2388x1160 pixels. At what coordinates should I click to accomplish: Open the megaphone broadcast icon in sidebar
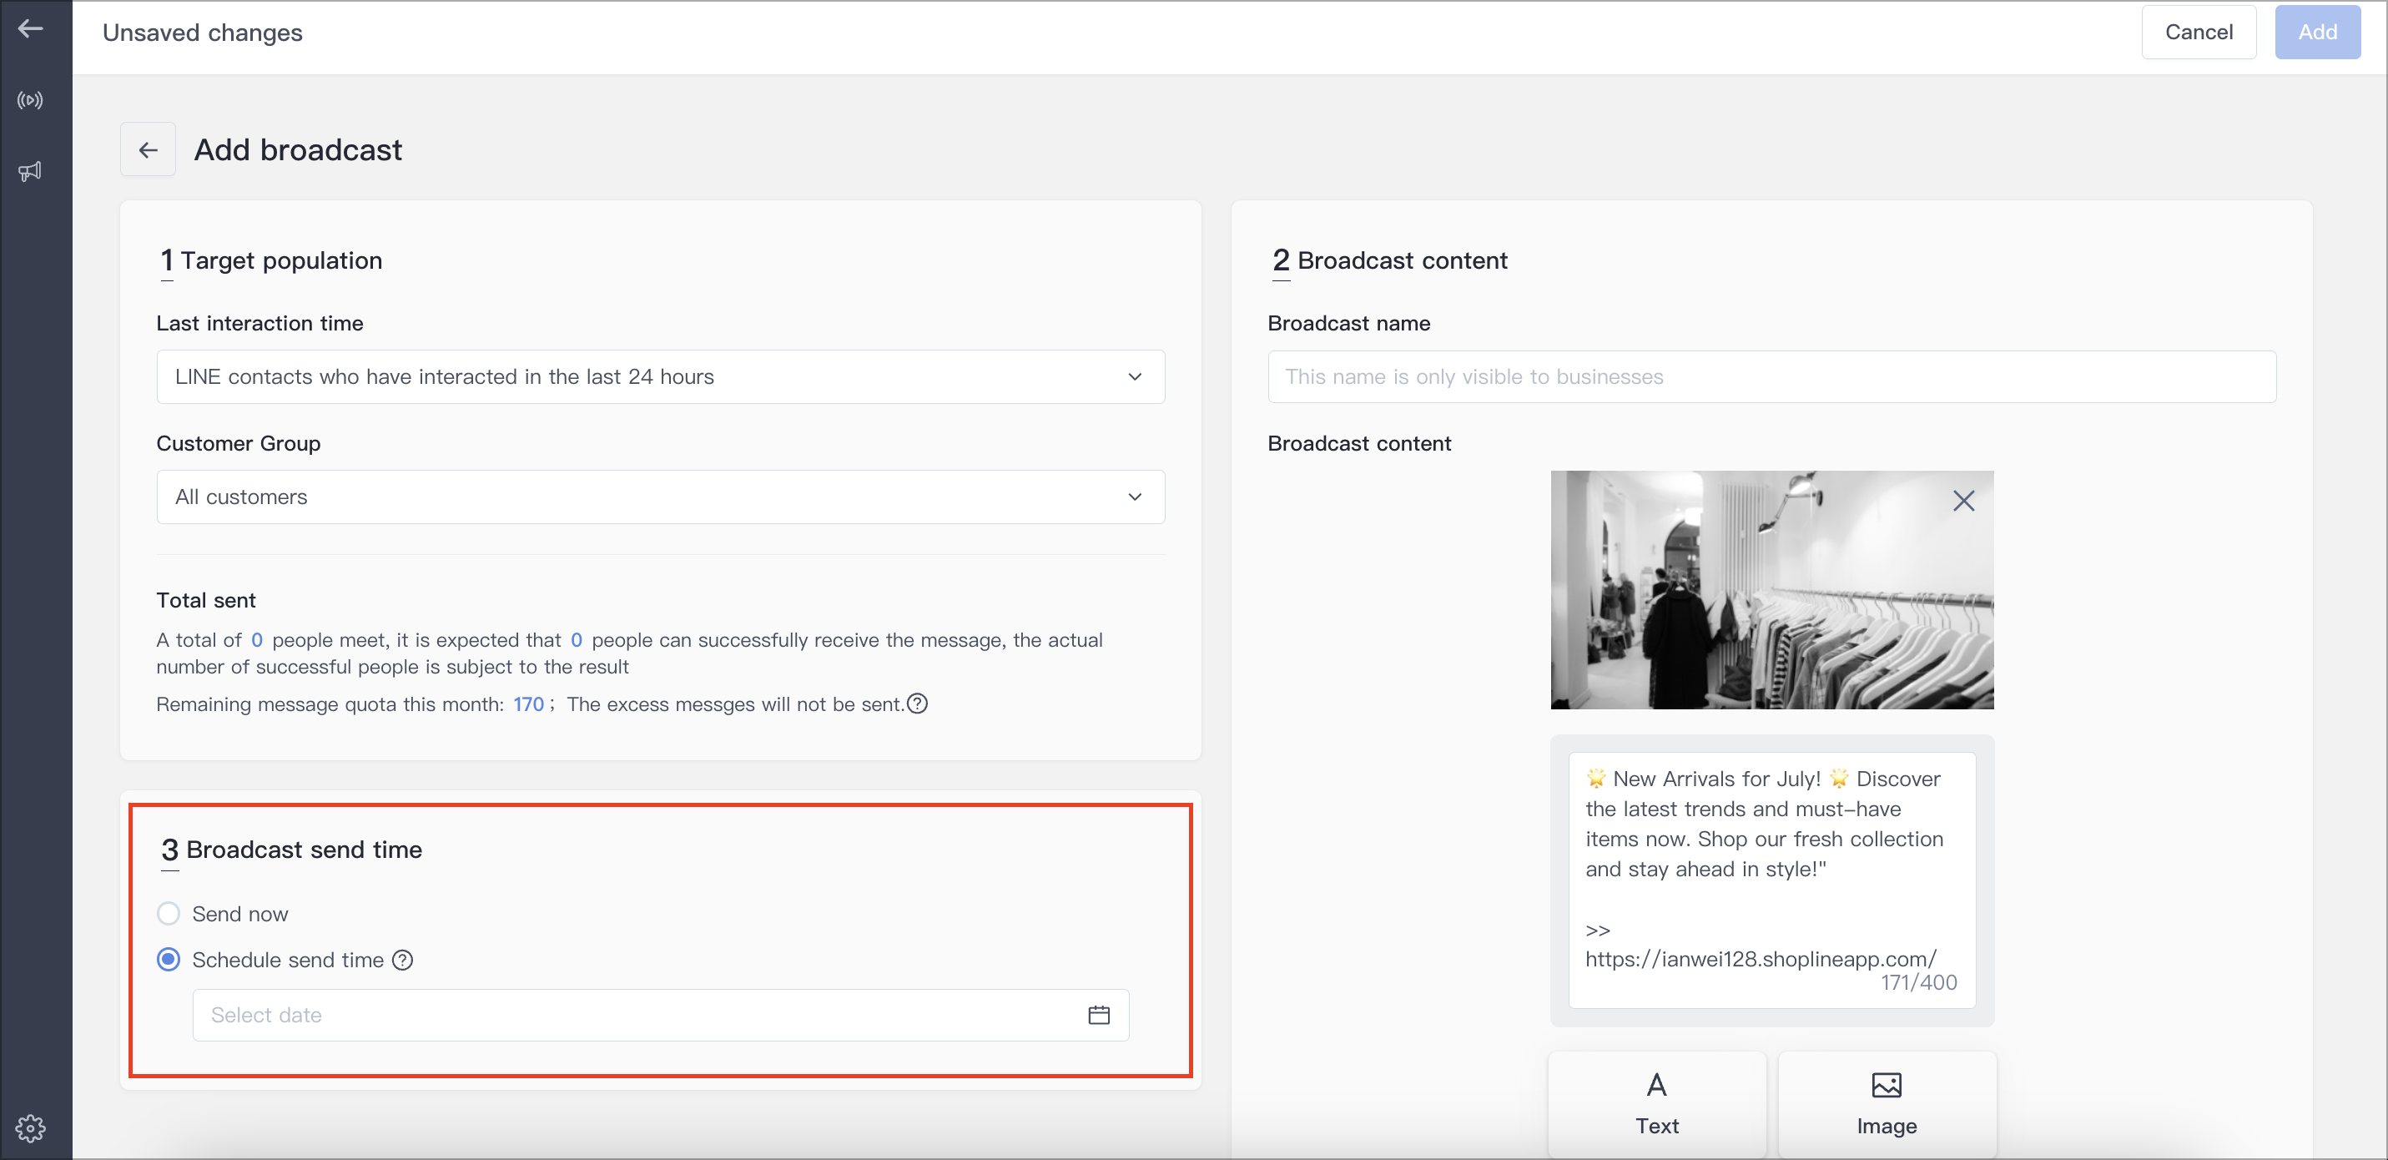click(x=31, y=172)
